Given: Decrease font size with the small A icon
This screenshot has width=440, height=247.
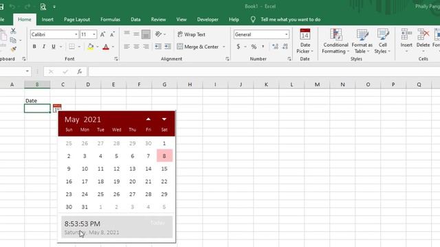Looking at the screenshot, I should point(112,34).
